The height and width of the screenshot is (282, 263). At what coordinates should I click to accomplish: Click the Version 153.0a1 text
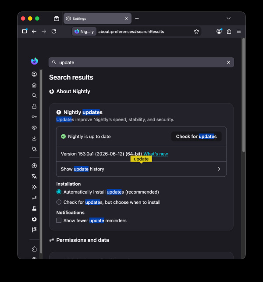(x=101, y=154)
